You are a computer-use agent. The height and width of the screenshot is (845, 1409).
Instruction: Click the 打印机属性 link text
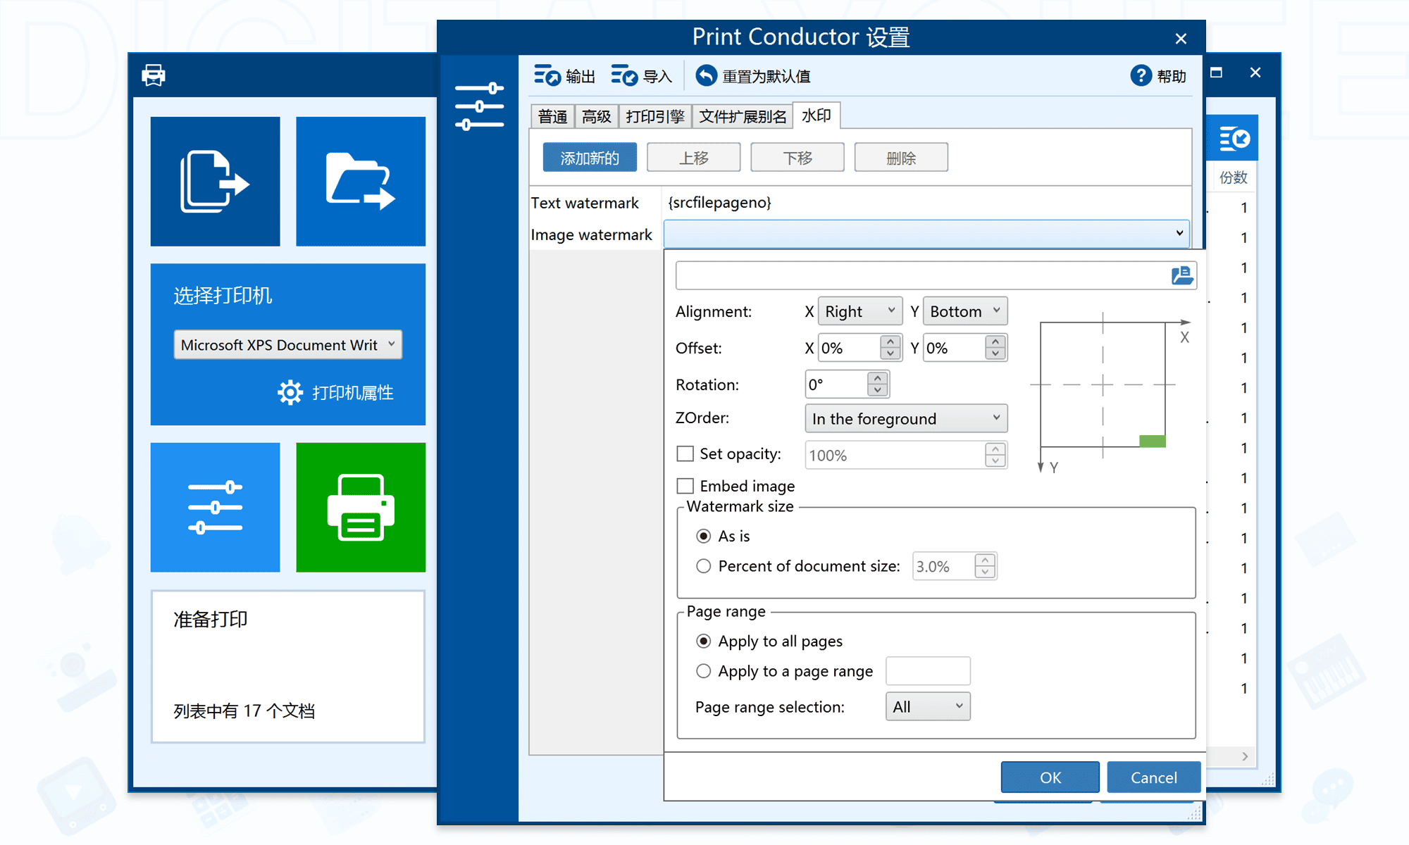352,393
